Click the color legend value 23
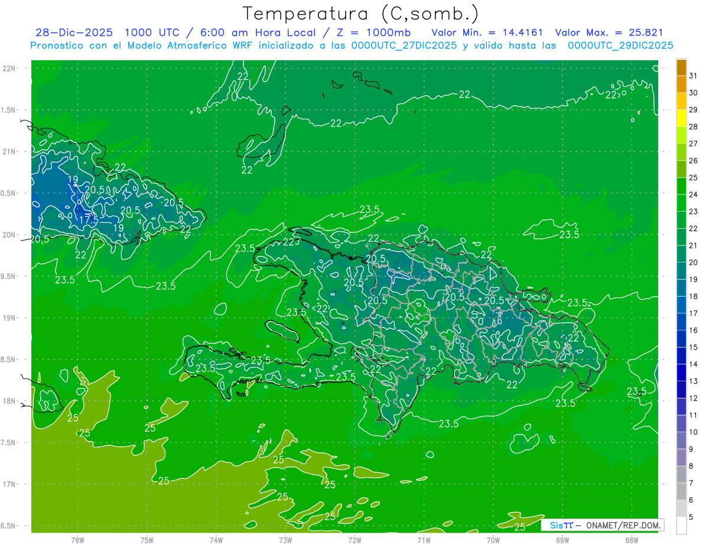This screenshot has height=548, width=709. click(694, 212)
